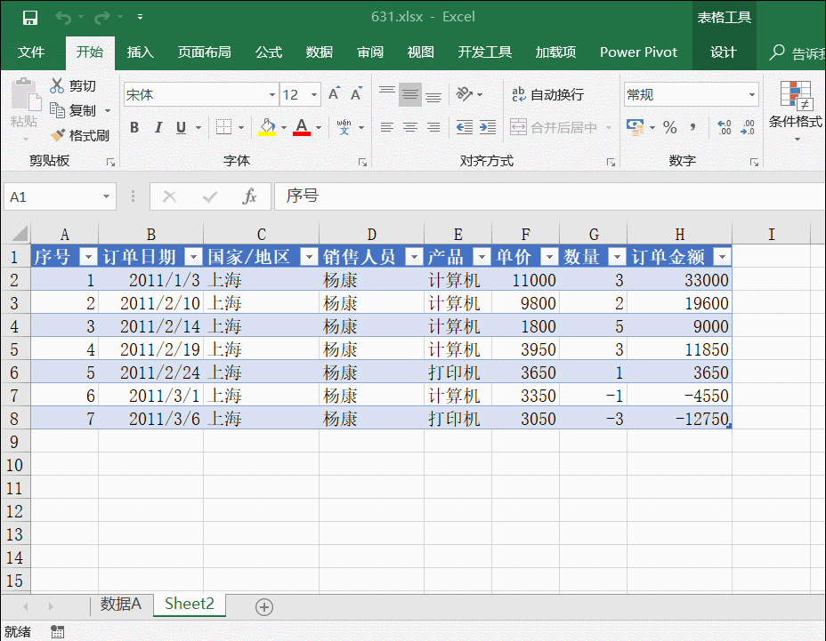Click the Name Box showing A1
The image size is (826, 641).
point(52,196)
